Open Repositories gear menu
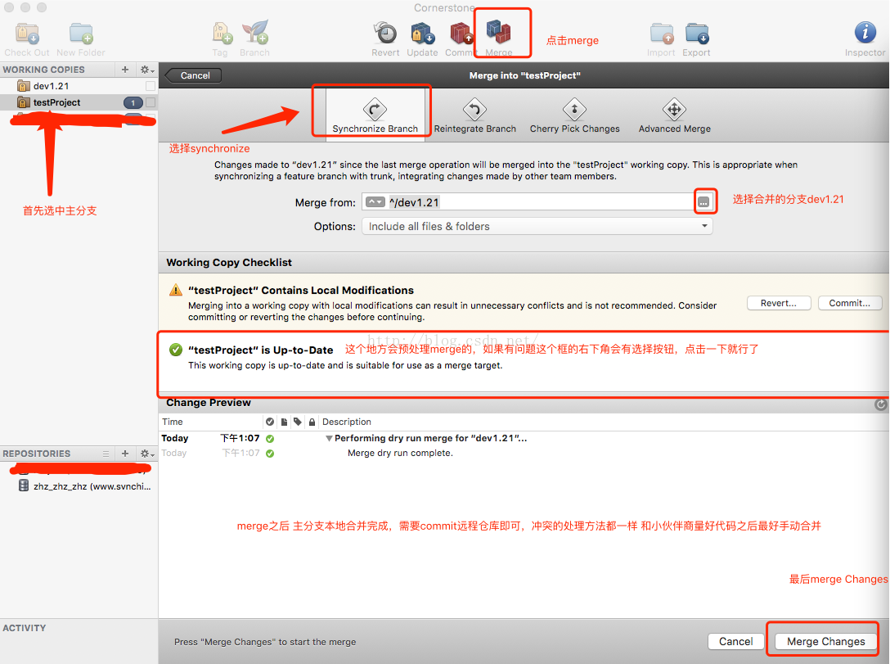The height and width of the screenshot is (664, 890). click(x=147, y=454)
